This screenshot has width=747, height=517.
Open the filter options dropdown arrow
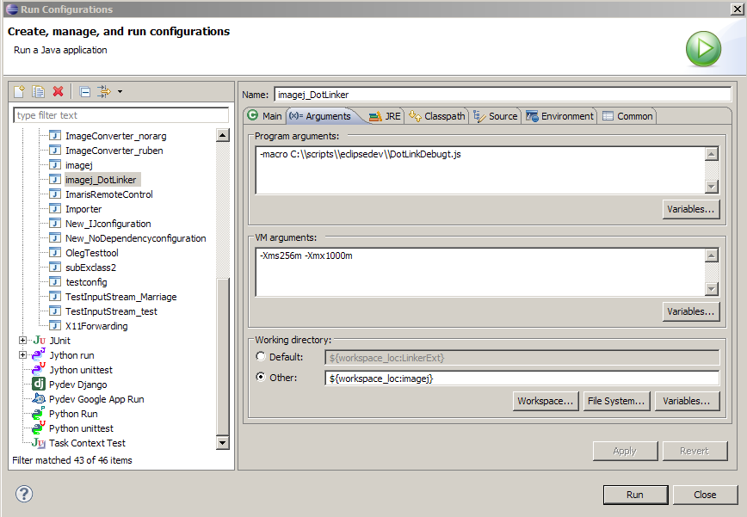(x=120, y=92)
